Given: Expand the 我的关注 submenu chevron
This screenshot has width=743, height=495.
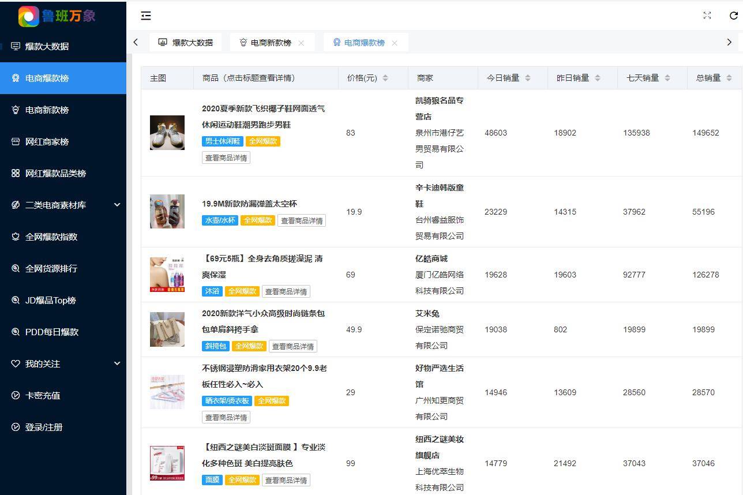Looking at the screenshot, I should (x=117, y=363).
